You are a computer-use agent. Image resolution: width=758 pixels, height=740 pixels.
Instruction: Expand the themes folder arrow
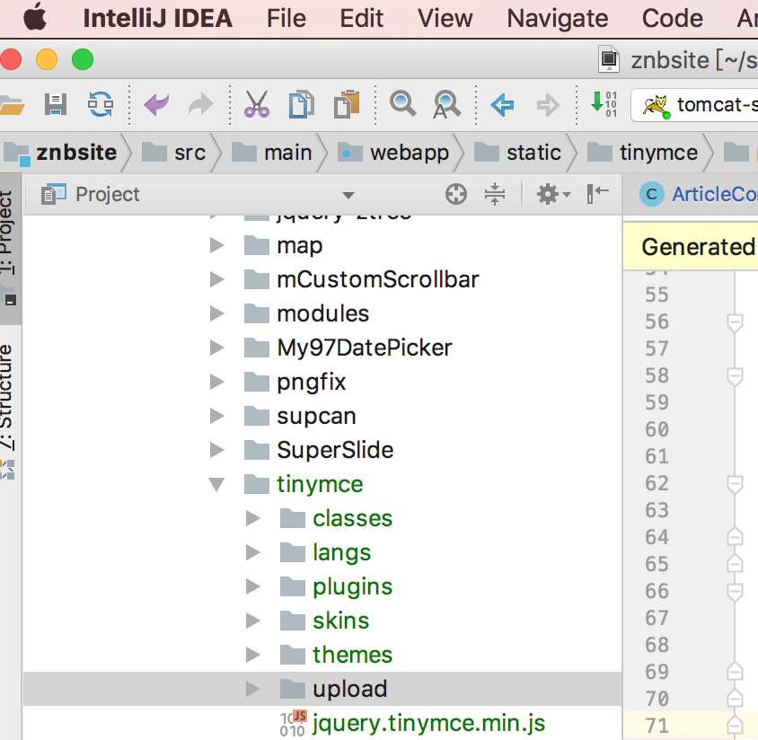tap(253, 655)
